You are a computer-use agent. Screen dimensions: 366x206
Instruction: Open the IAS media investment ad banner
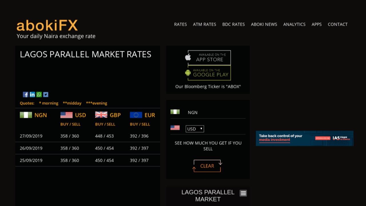pos(305,138)
